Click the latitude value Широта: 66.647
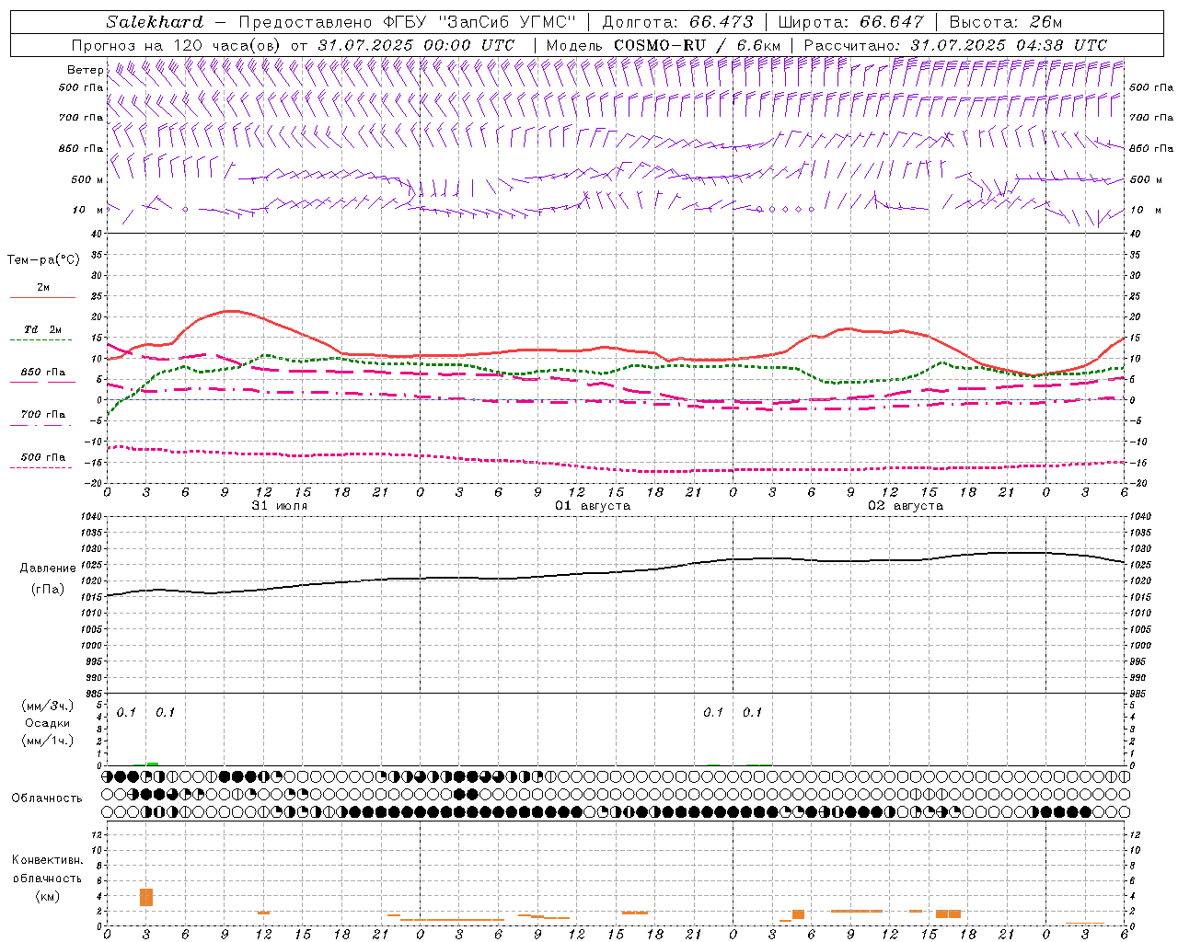Screen dimensions: 1178x942 tap(850, 22)
